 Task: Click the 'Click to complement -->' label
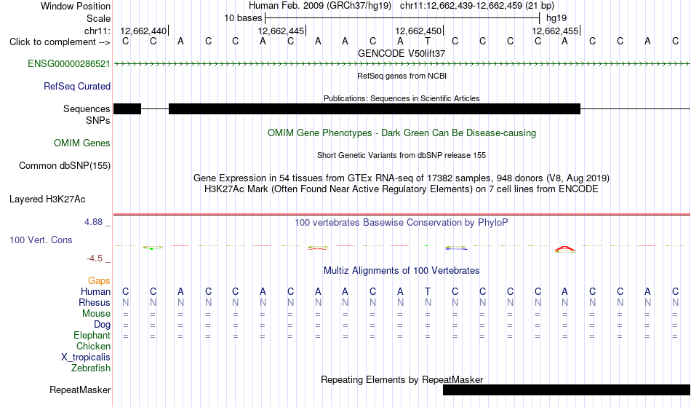(60, 42)
